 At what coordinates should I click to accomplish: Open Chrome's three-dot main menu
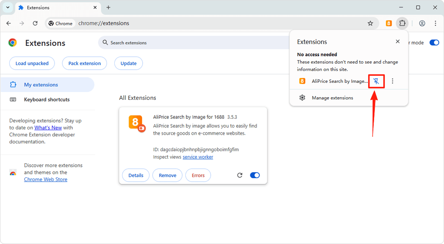[435, 24]
